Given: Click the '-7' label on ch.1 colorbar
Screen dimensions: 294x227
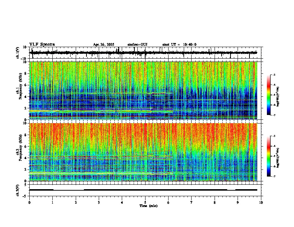Looking at the screenshot, I should (x=274, y=115).
